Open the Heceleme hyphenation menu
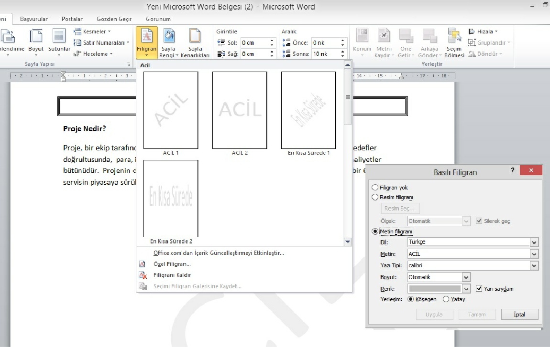 pyautogui.click(x=93, y=54)
